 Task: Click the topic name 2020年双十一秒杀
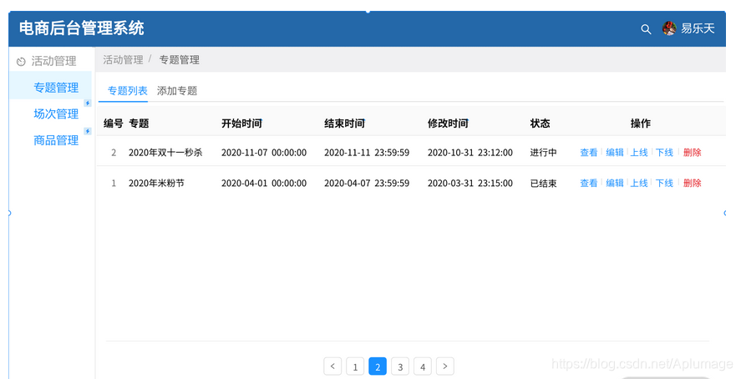coord(165,153)
